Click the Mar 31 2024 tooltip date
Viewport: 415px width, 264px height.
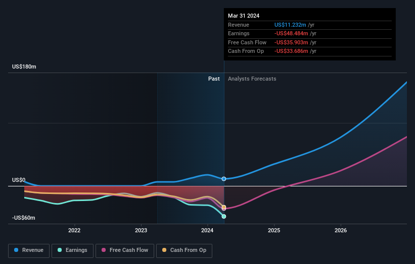coord(244,16)
